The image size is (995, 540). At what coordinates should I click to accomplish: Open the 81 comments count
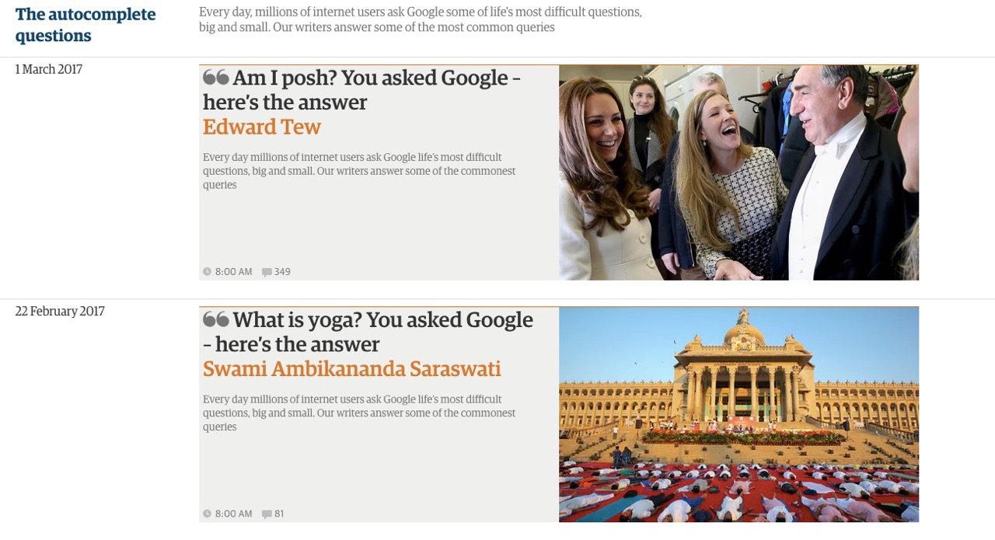point(279,514)
